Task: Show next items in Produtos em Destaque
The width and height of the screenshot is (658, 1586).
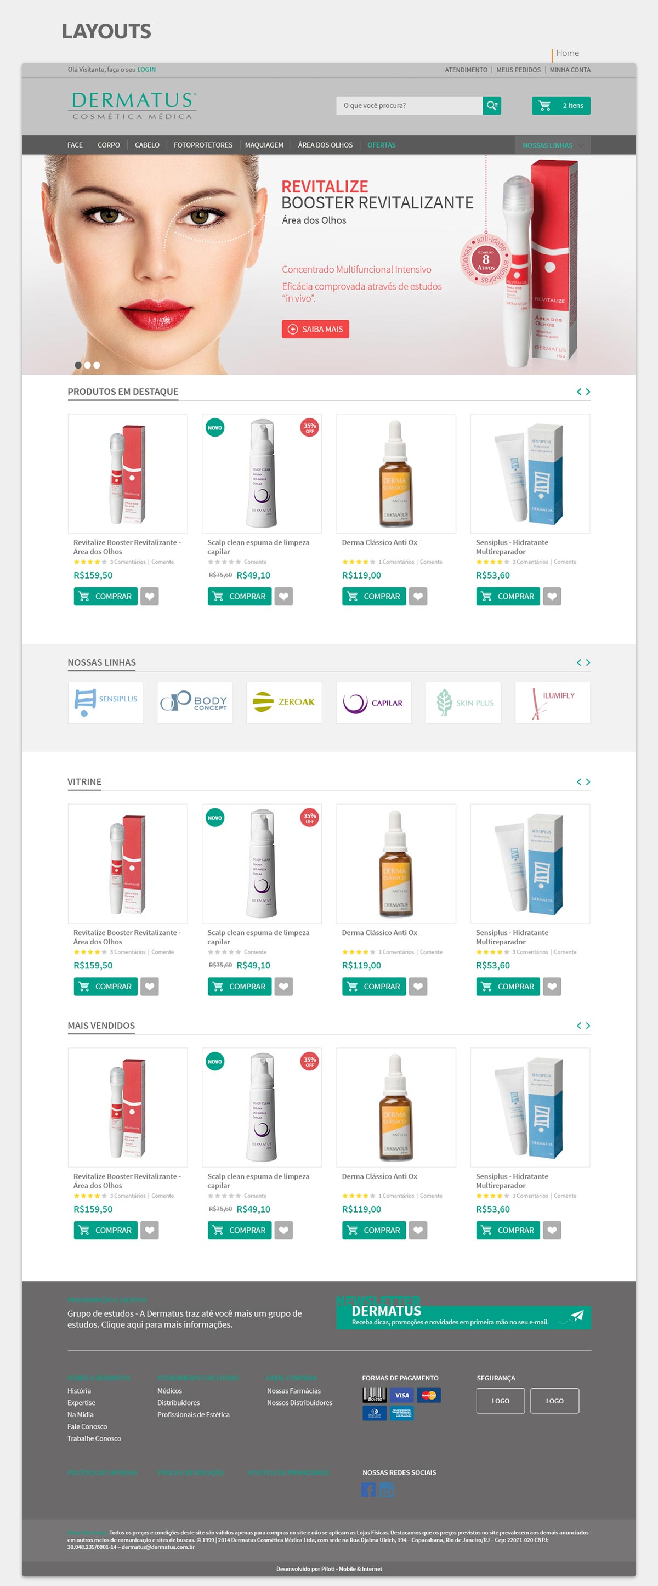Action: coord(588,392)
